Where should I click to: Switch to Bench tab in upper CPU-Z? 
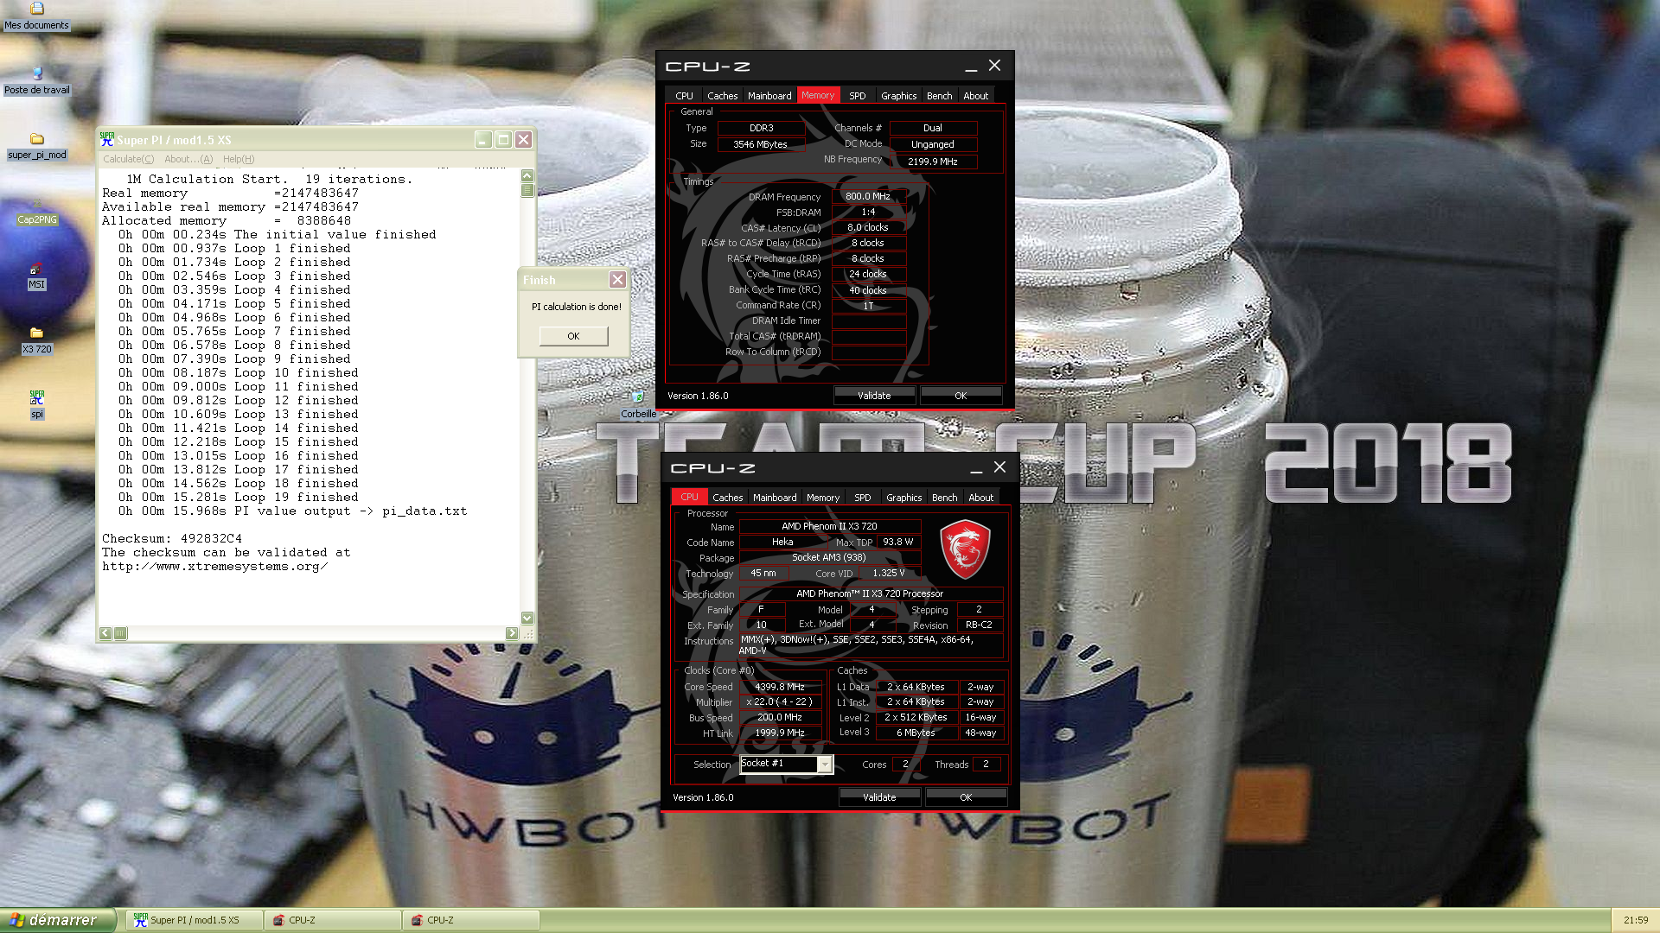[x=939, y=96]
